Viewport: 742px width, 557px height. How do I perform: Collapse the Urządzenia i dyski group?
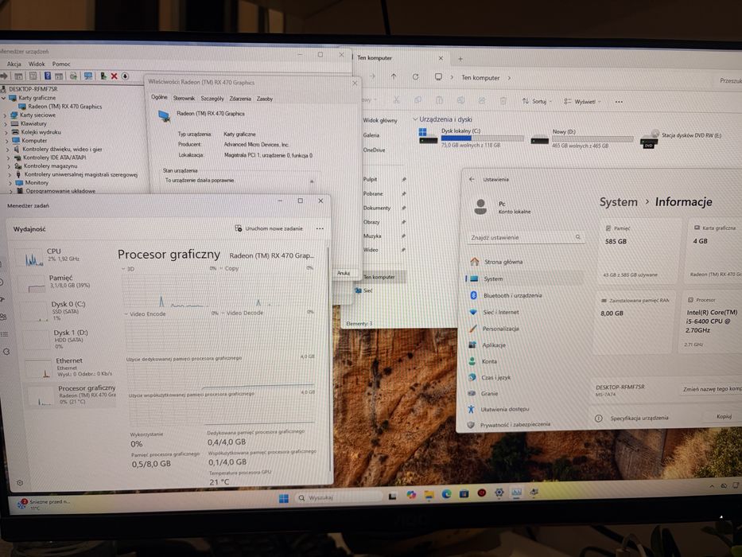(x=415, y=119)
